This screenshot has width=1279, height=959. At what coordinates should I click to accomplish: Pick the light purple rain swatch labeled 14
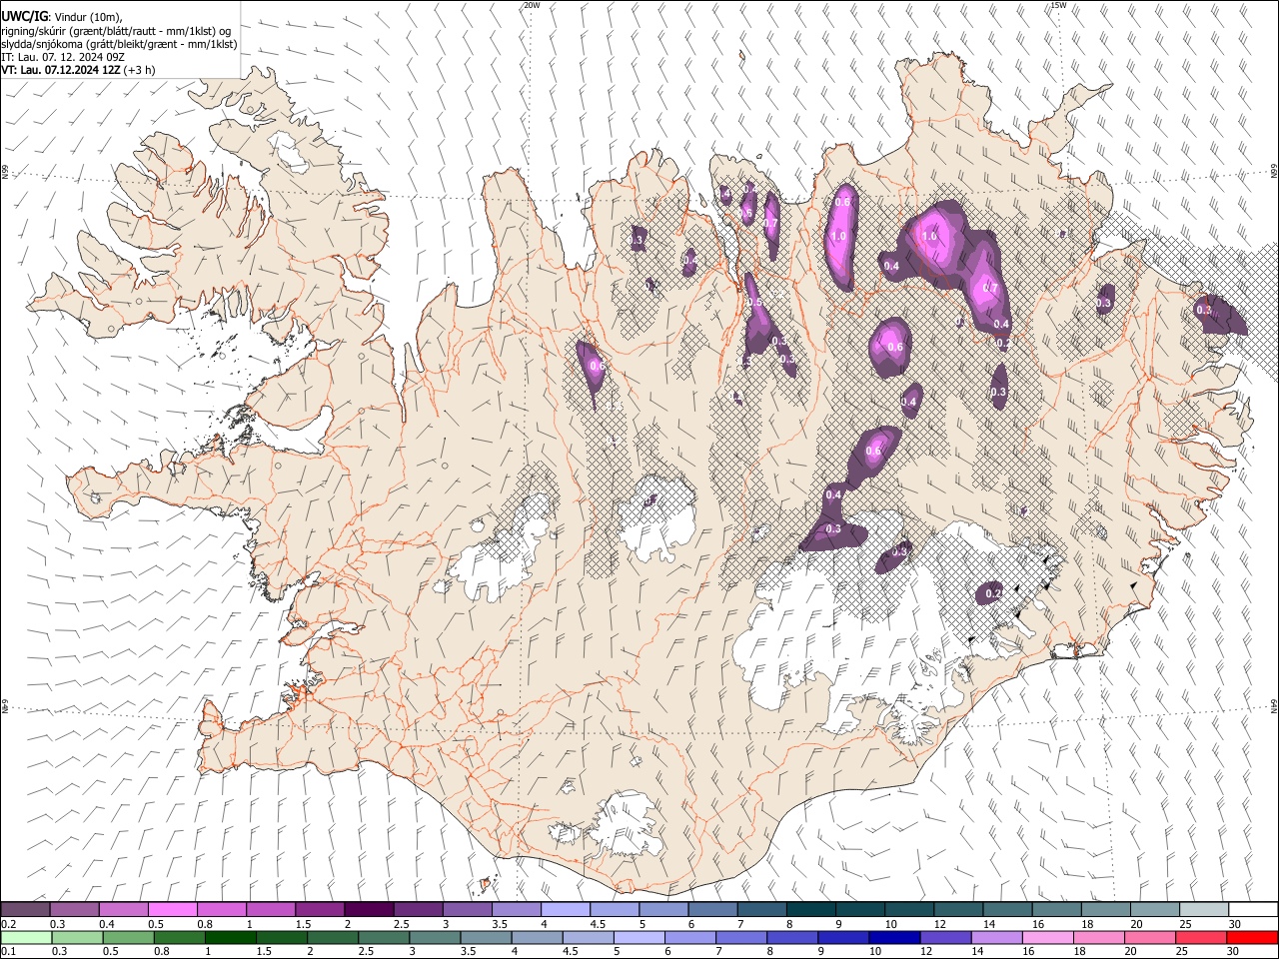(x=997, y=938)
